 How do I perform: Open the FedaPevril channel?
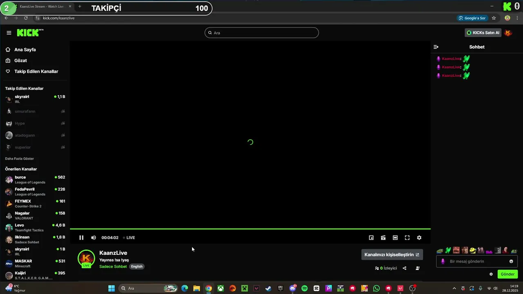click(x=35, y=192)
